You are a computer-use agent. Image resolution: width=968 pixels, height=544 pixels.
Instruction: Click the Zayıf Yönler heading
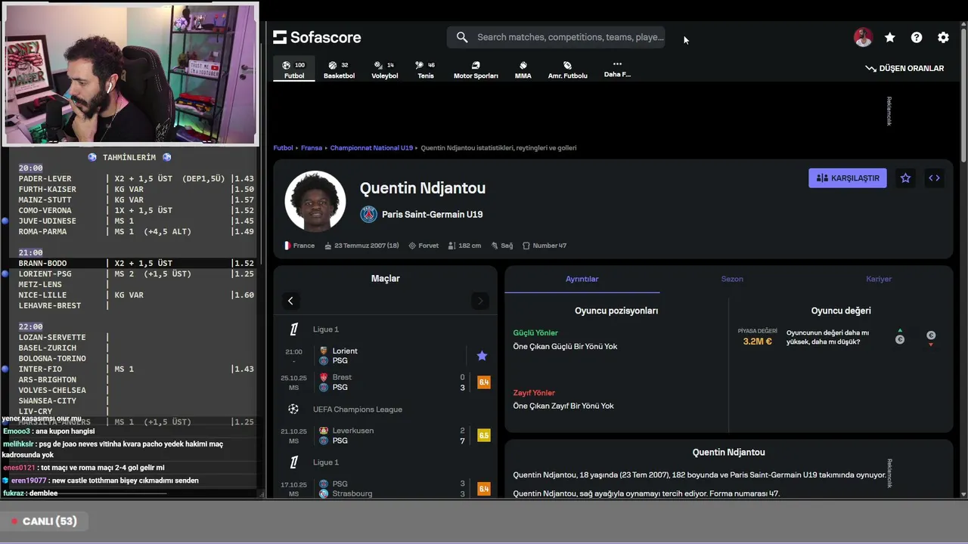534,393
